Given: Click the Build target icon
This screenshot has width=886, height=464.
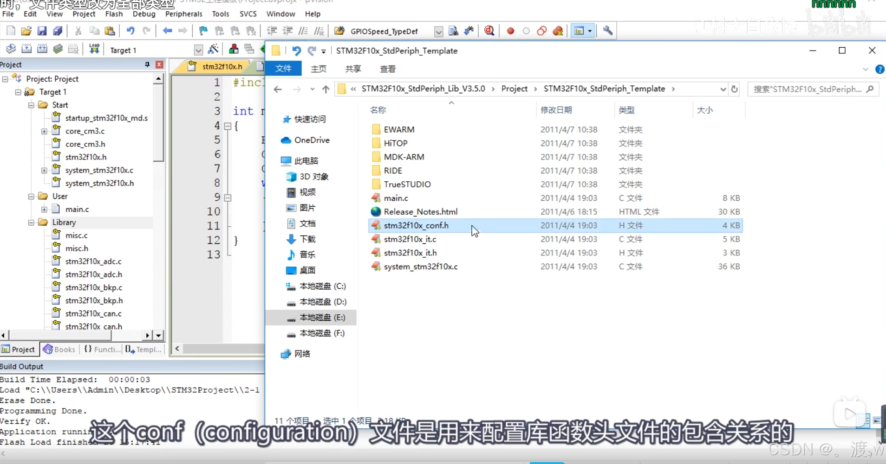Looking at the screenshot, I should click(x=26, y=49).
